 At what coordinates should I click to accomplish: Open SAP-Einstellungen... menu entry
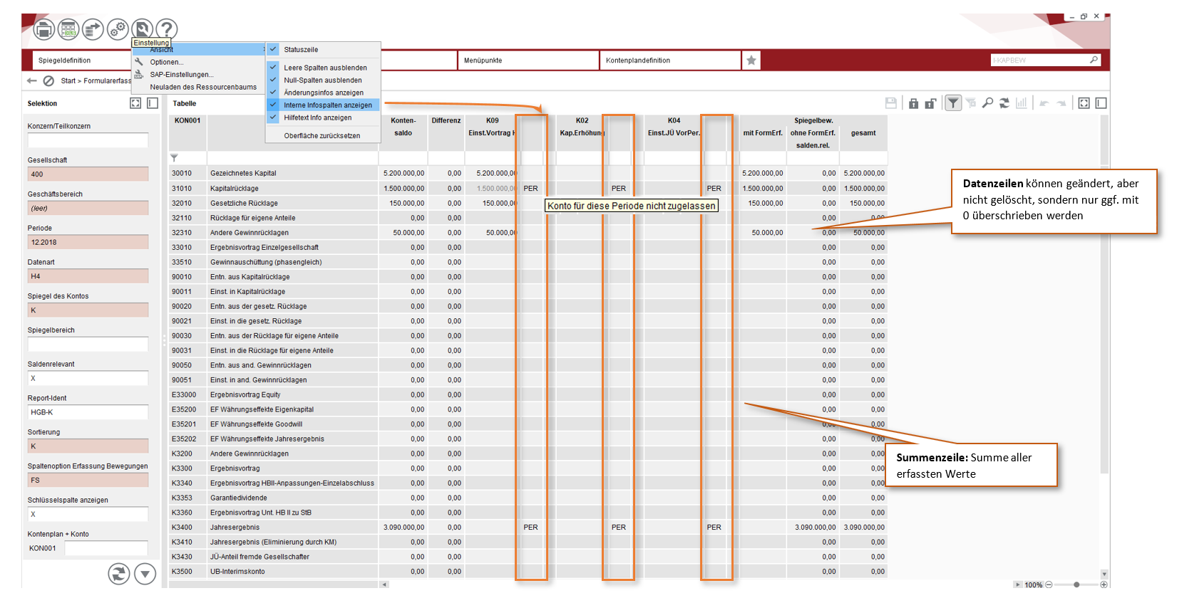point(200,74)
